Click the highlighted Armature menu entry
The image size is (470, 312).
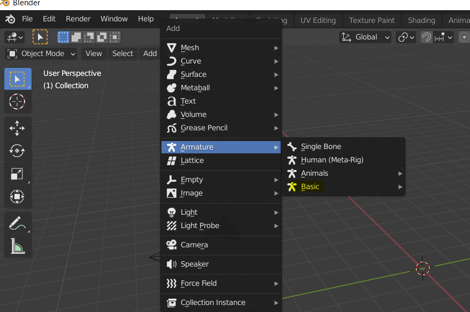tap(221, 147)
